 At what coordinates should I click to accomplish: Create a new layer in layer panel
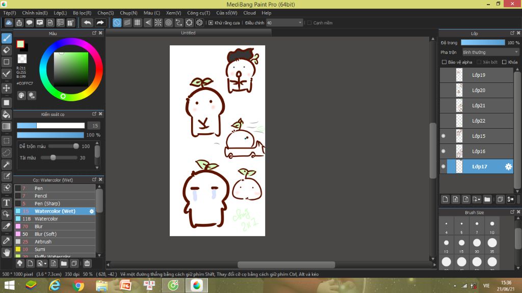(445, 199)
